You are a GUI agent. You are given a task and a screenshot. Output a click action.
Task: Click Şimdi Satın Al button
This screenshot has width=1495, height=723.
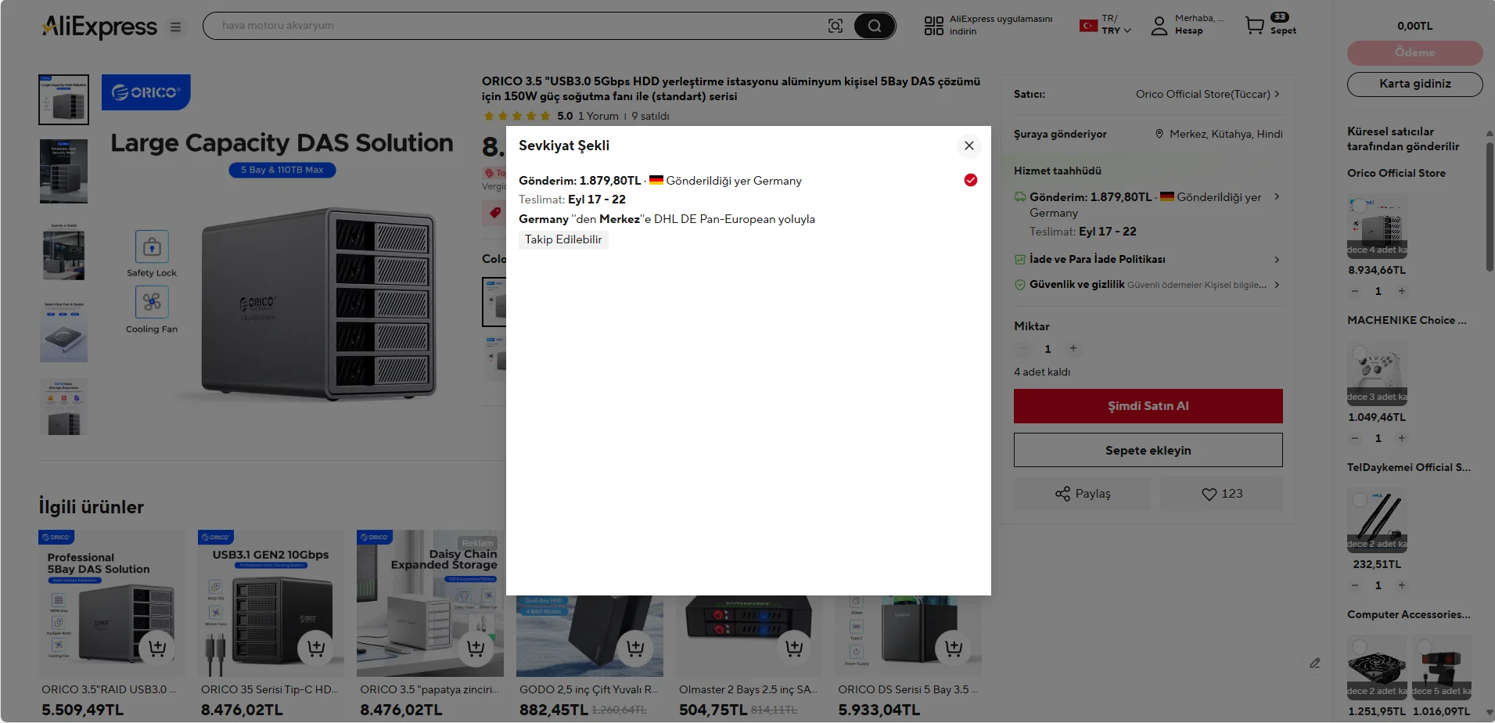point(1148,406)
